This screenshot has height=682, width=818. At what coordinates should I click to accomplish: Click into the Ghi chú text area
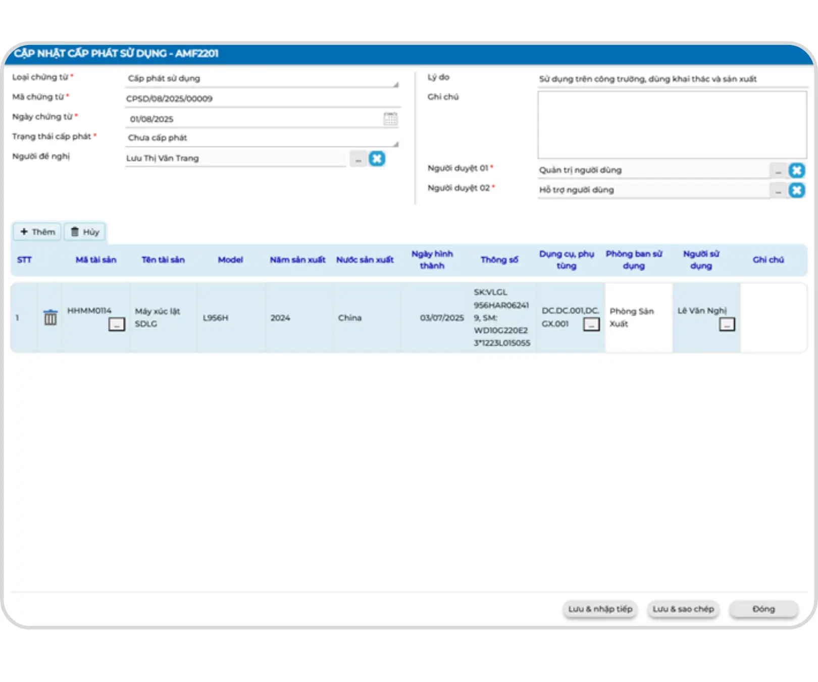pos(672,125)
